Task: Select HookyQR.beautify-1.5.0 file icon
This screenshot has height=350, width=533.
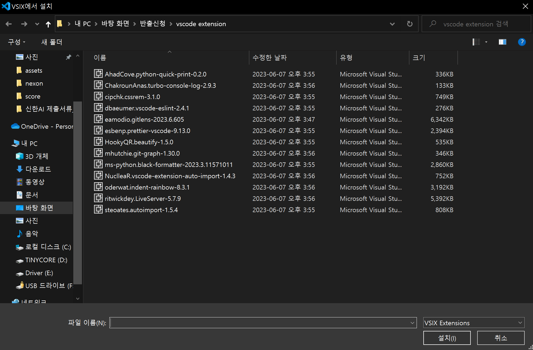Action: 98,141
